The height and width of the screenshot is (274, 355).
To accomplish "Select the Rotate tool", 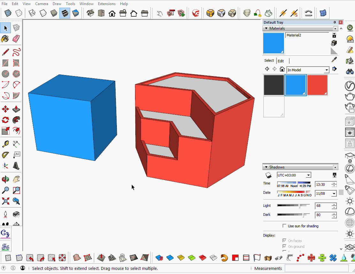I will (x=5, y=120).
